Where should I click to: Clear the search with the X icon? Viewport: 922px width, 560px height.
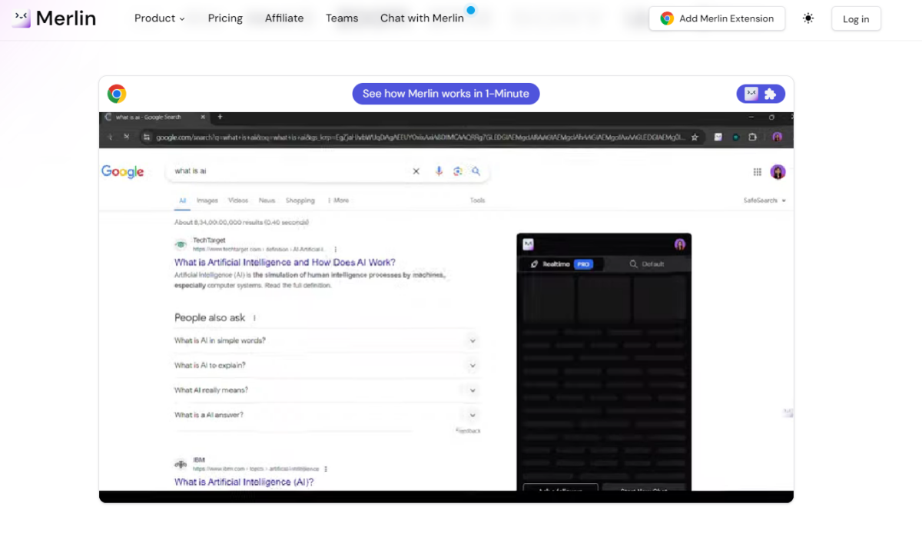416,171
